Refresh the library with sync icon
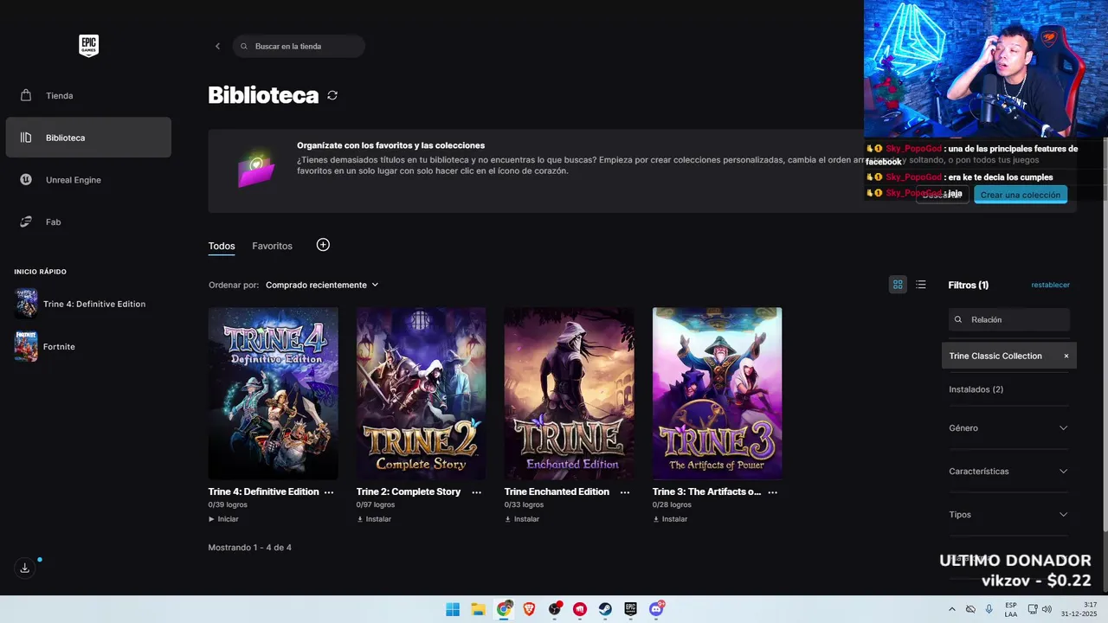Image resolution: width=1108 pixels, height=623 pixels. pos(332,95)
